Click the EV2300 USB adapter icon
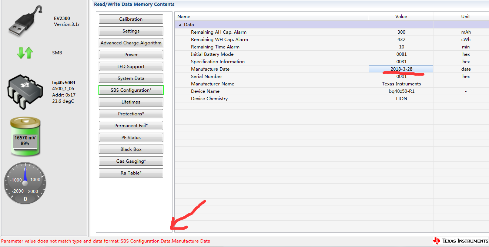 (x=25, y=21)
